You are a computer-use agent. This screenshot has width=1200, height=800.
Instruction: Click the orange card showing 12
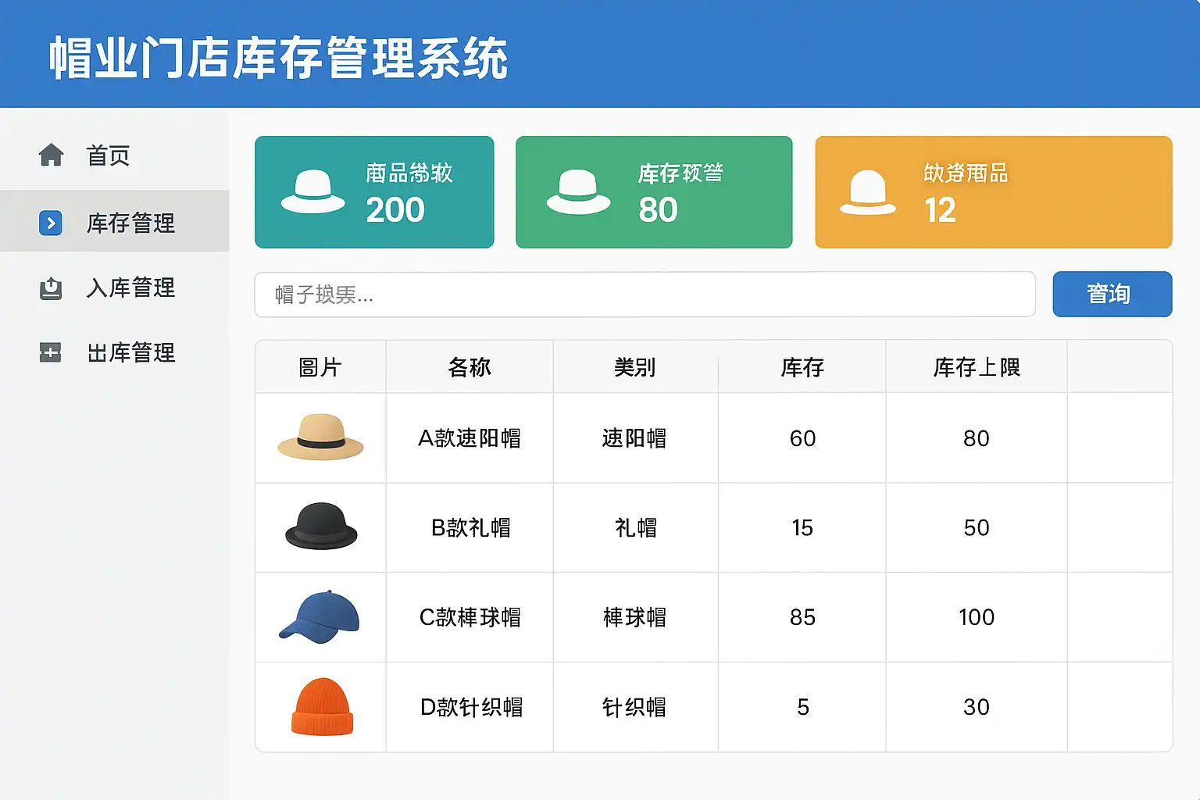coord(993,192)
